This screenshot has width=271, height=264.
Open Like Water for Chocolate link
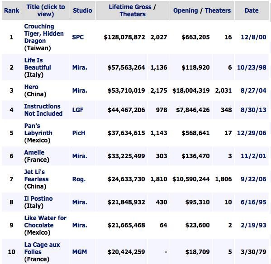coord(45,222)
